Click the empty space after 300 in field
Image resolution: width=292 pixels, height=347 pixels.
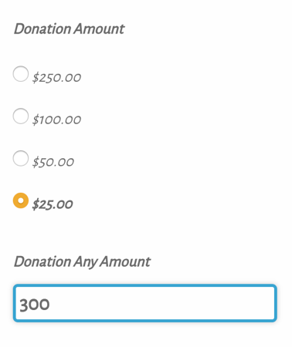click(x=162, y=303)
